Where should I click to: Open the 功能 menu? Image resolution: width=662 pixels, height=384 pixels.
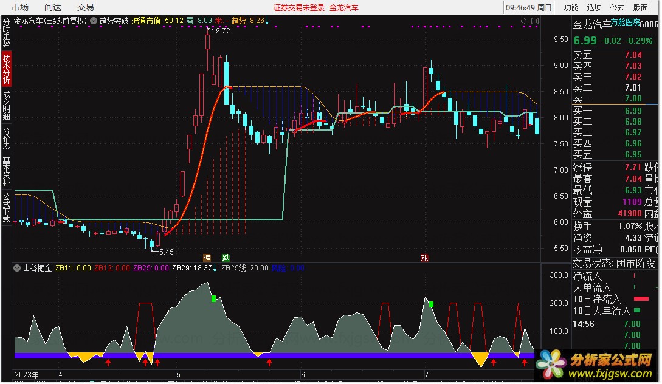tap(571, 7)
